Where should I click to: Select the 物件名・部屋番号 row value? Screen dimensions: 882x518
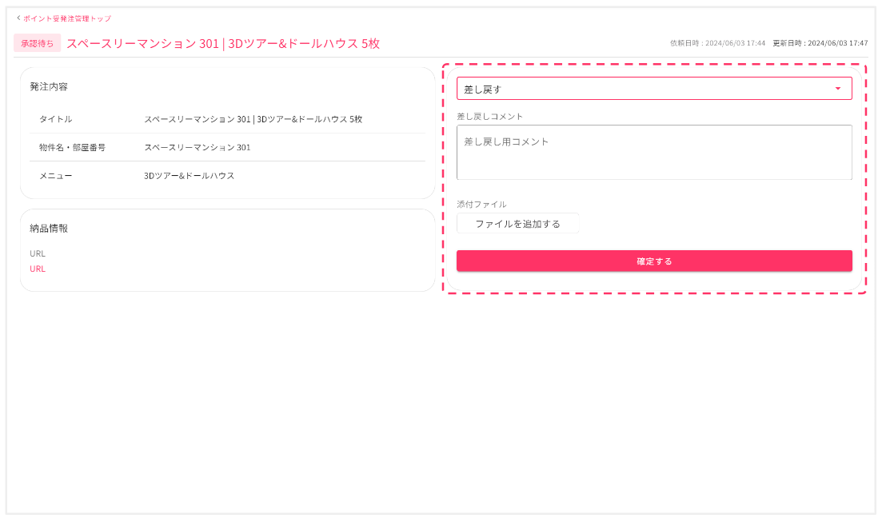(x=198, y=147)
